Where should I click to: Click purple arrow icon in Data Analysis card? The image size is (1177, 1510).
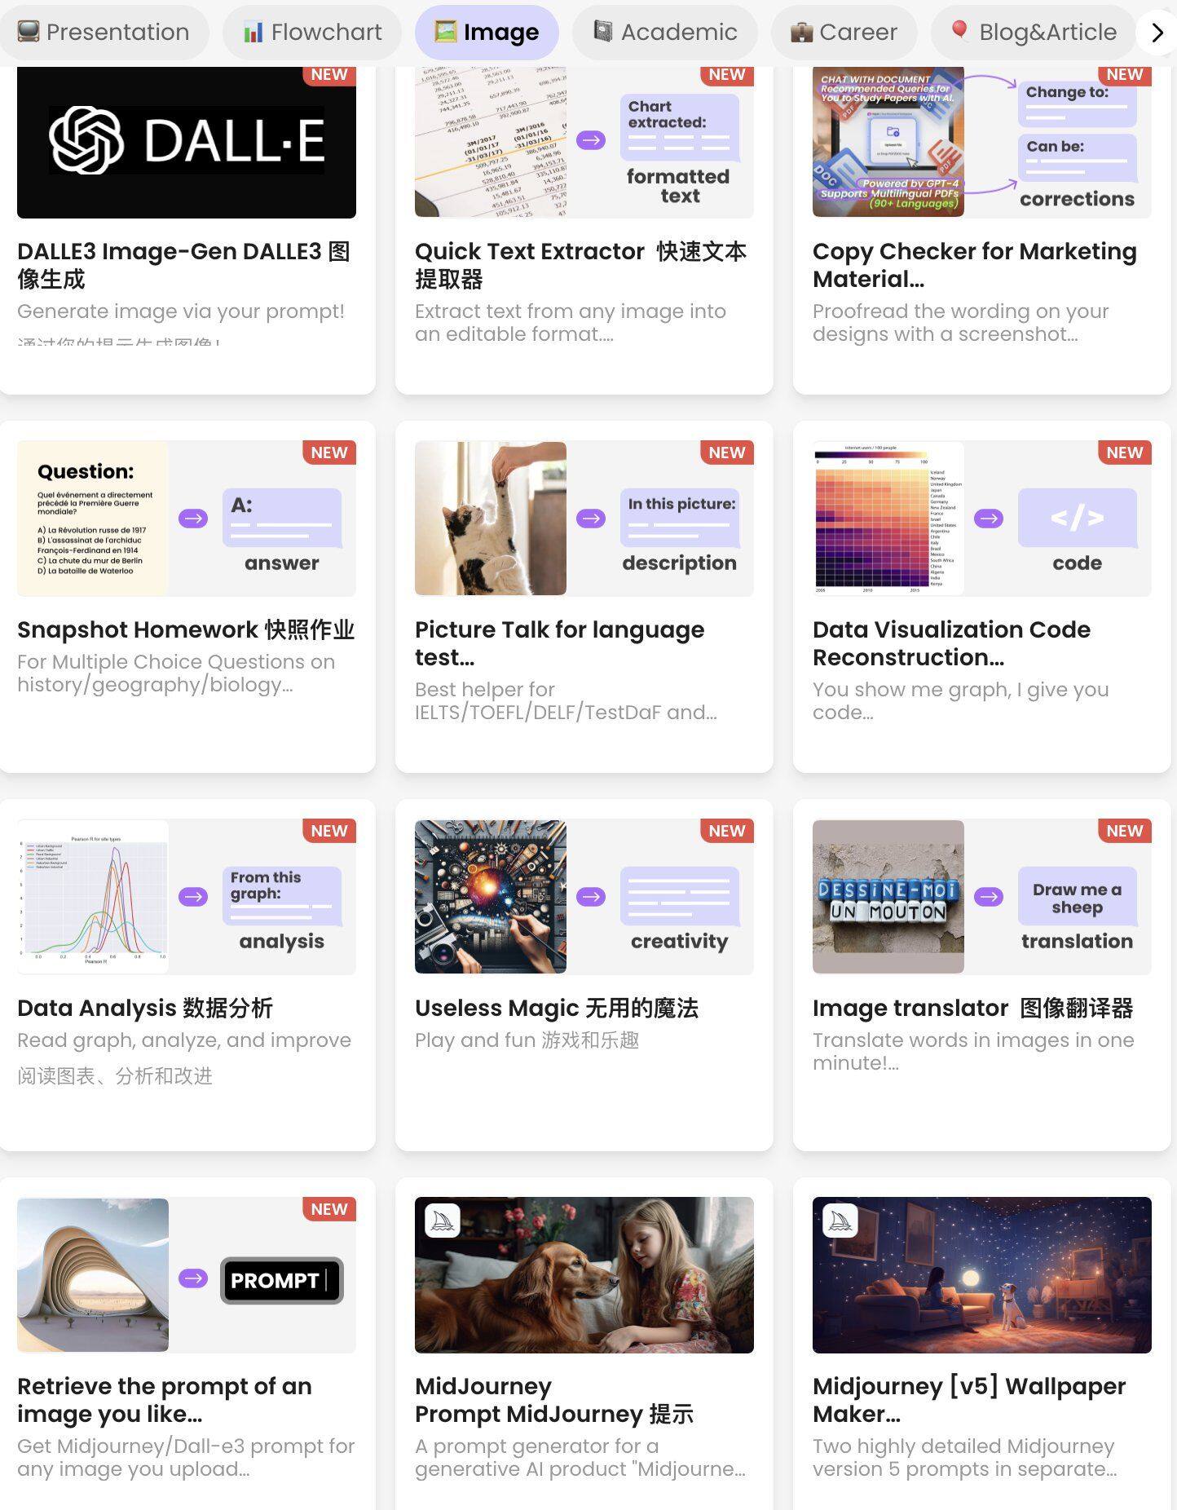tap(193, 897)
